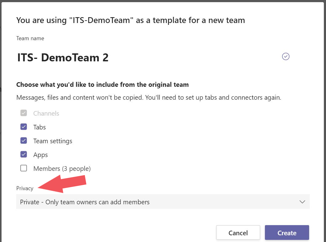Click the greyed Channels checkbox icon

[24, 113]
